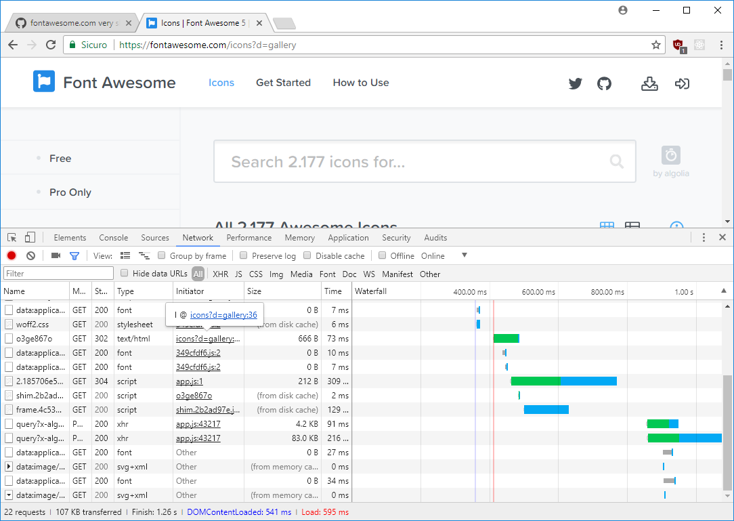The width and height of the screenshot is (734, 521).
Task: Click the site info lock icon
Action: tap(72, 45)
